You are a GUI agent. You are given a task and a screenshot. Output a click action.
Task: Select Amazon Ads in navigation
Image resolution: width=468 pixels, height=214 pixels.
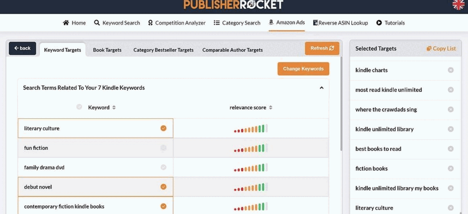click(x=287, y=22)
